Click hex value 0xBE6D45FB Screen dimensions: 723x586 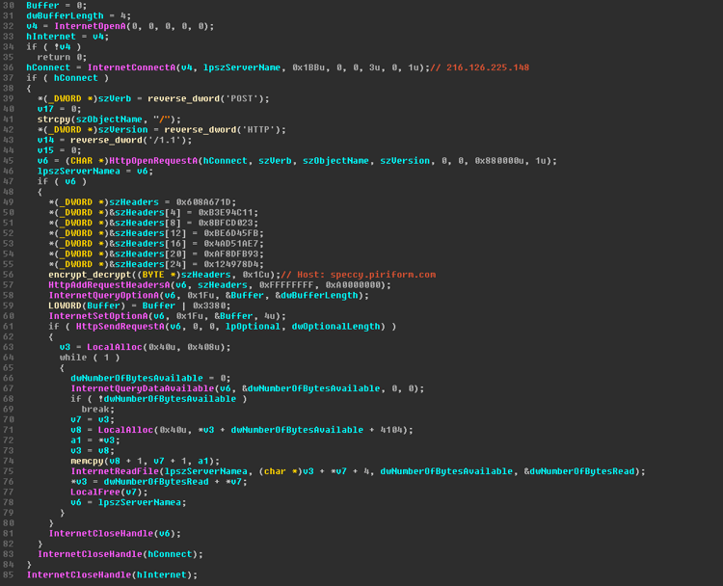(x=233, y=233)
